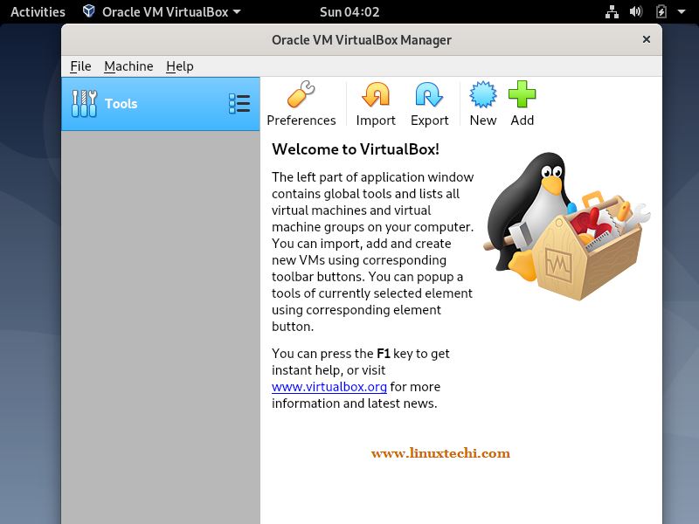Create a New virtual machine
699x524 pixels.
(483, 103)
